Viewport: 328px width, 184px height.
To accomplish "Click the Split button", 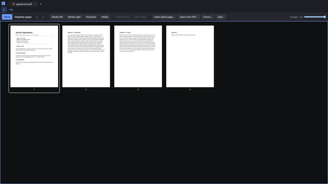I will 221,17.
